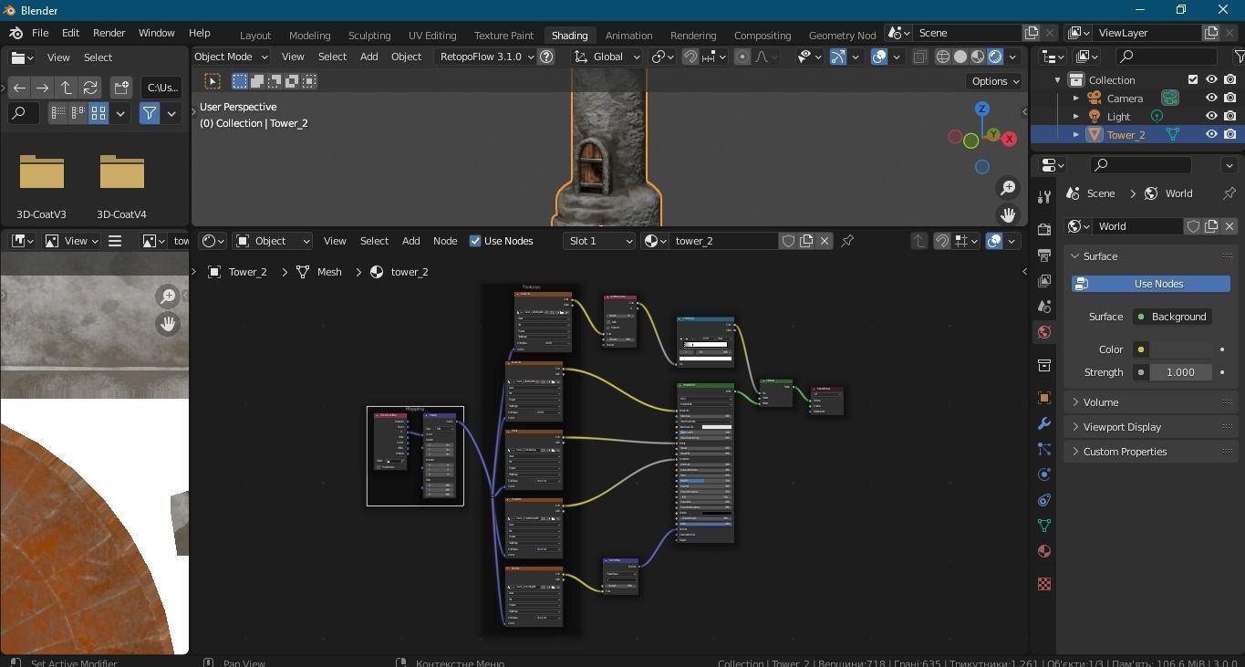
Task: Switch to the Modeling workspace tab
Action: coord(309,35)
